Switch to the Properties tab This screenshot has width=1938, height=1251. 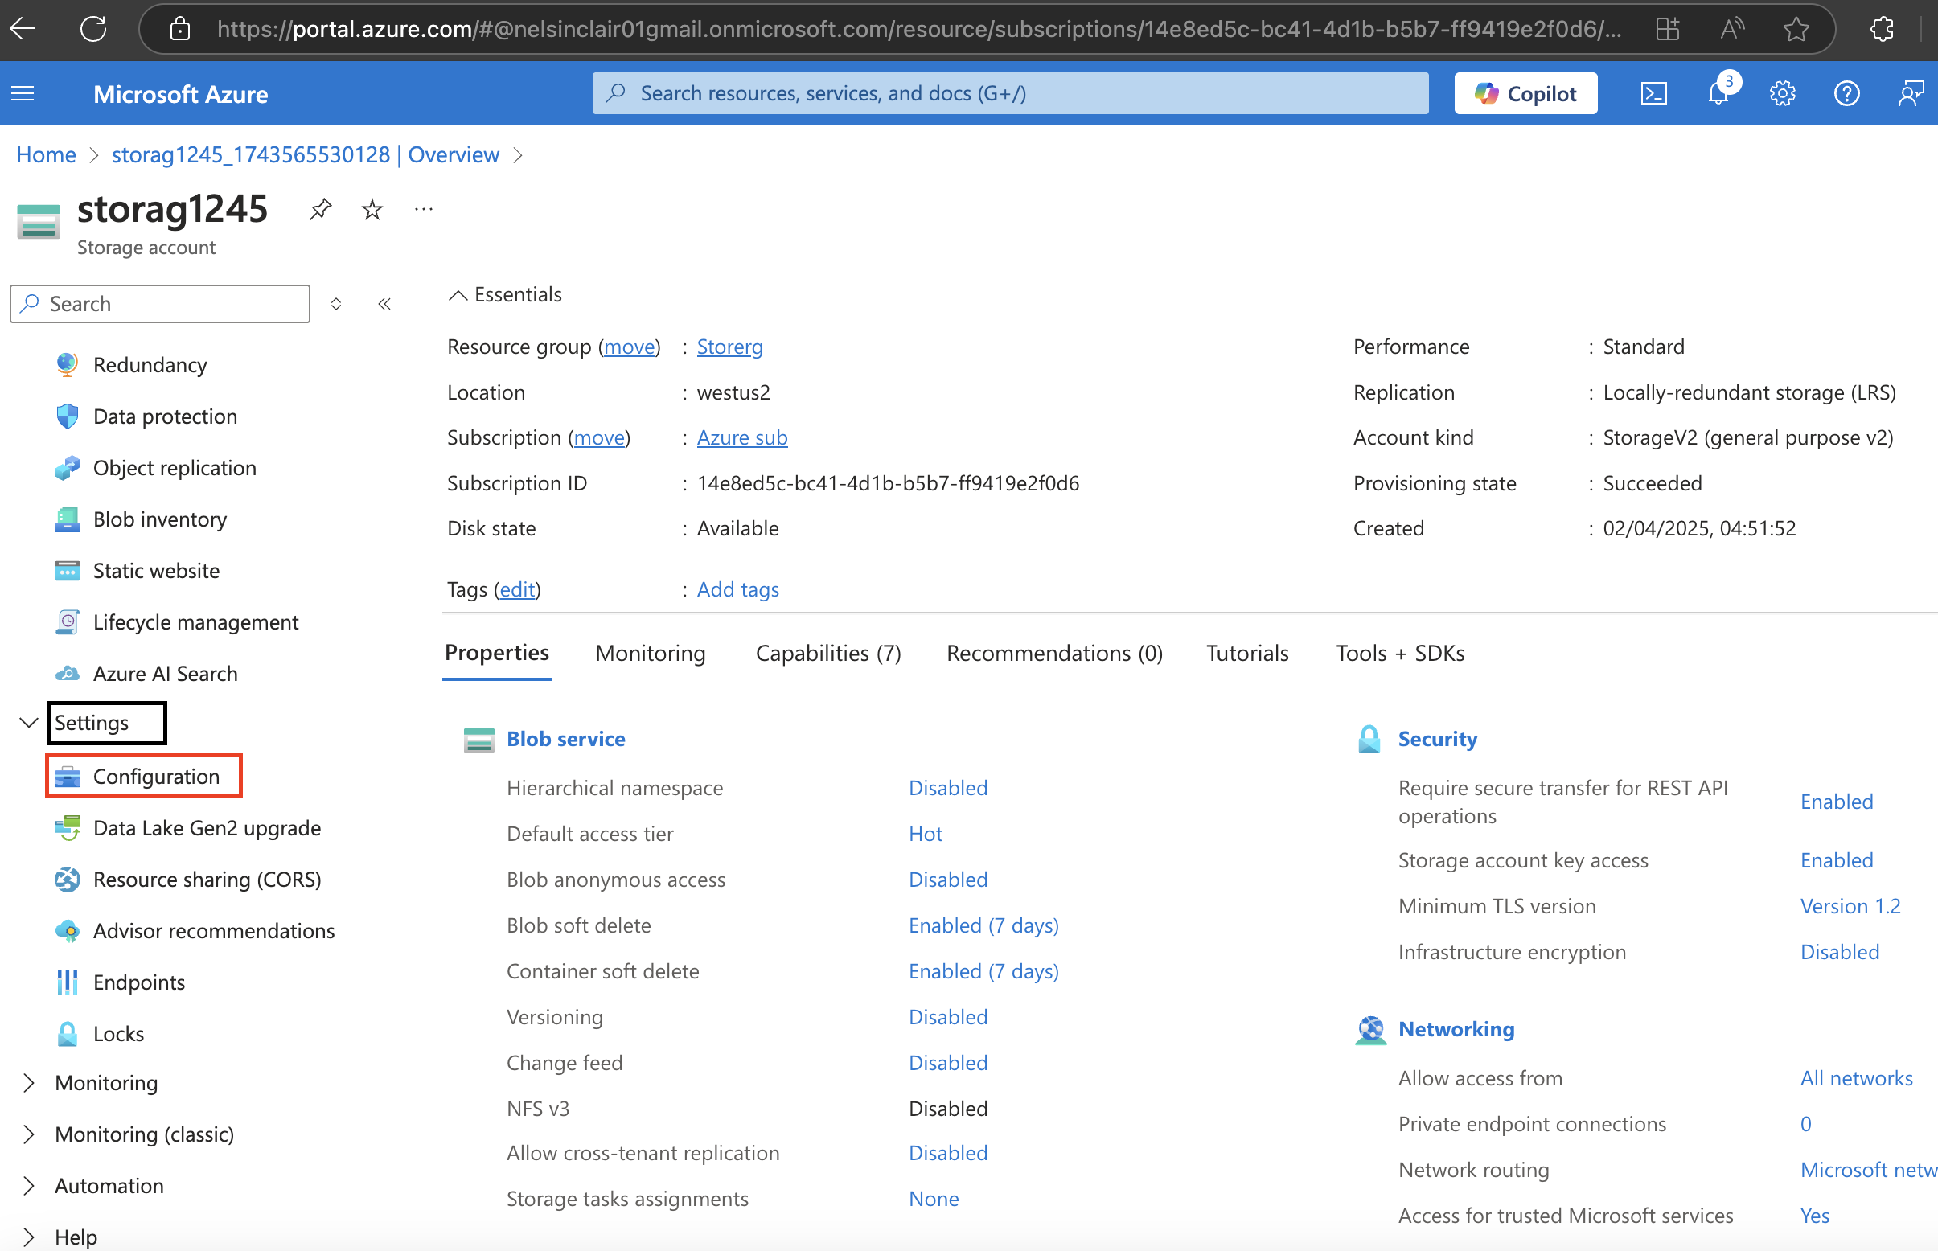click(x=496, y=653)
